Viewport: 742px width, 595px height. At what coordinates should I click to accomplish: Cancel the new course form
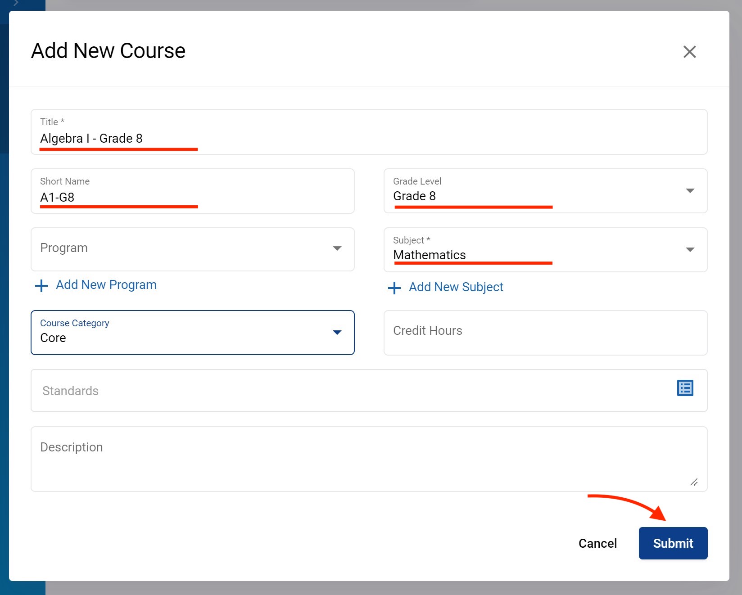[597, 543]
